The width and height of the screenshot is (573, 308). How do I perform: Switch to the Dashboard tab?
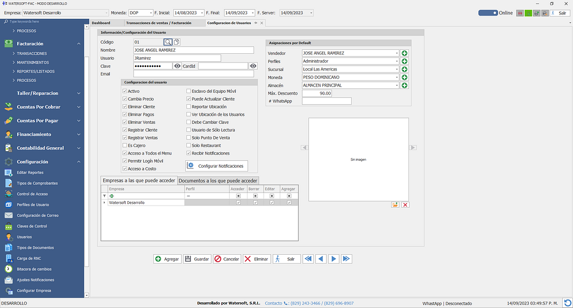coord(101,23)
